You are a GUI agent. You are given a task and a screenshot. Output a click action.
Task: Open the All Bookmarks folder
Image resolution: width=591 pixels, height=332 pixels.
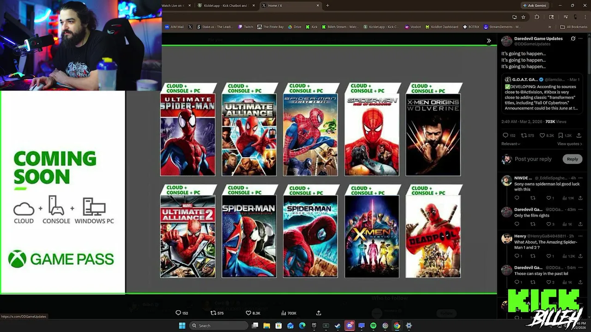click(x=574, y=27)
